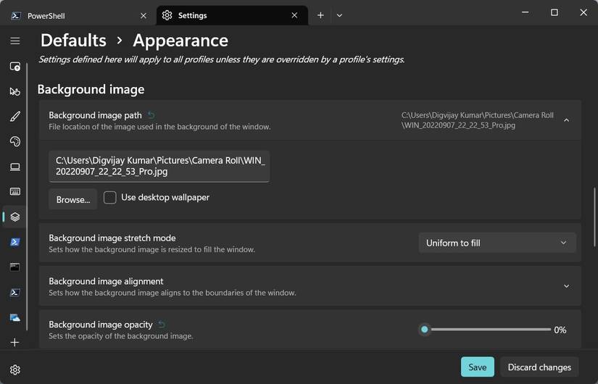Open the Command Prompt profile icon
The image size is (598, 384).
14,267
